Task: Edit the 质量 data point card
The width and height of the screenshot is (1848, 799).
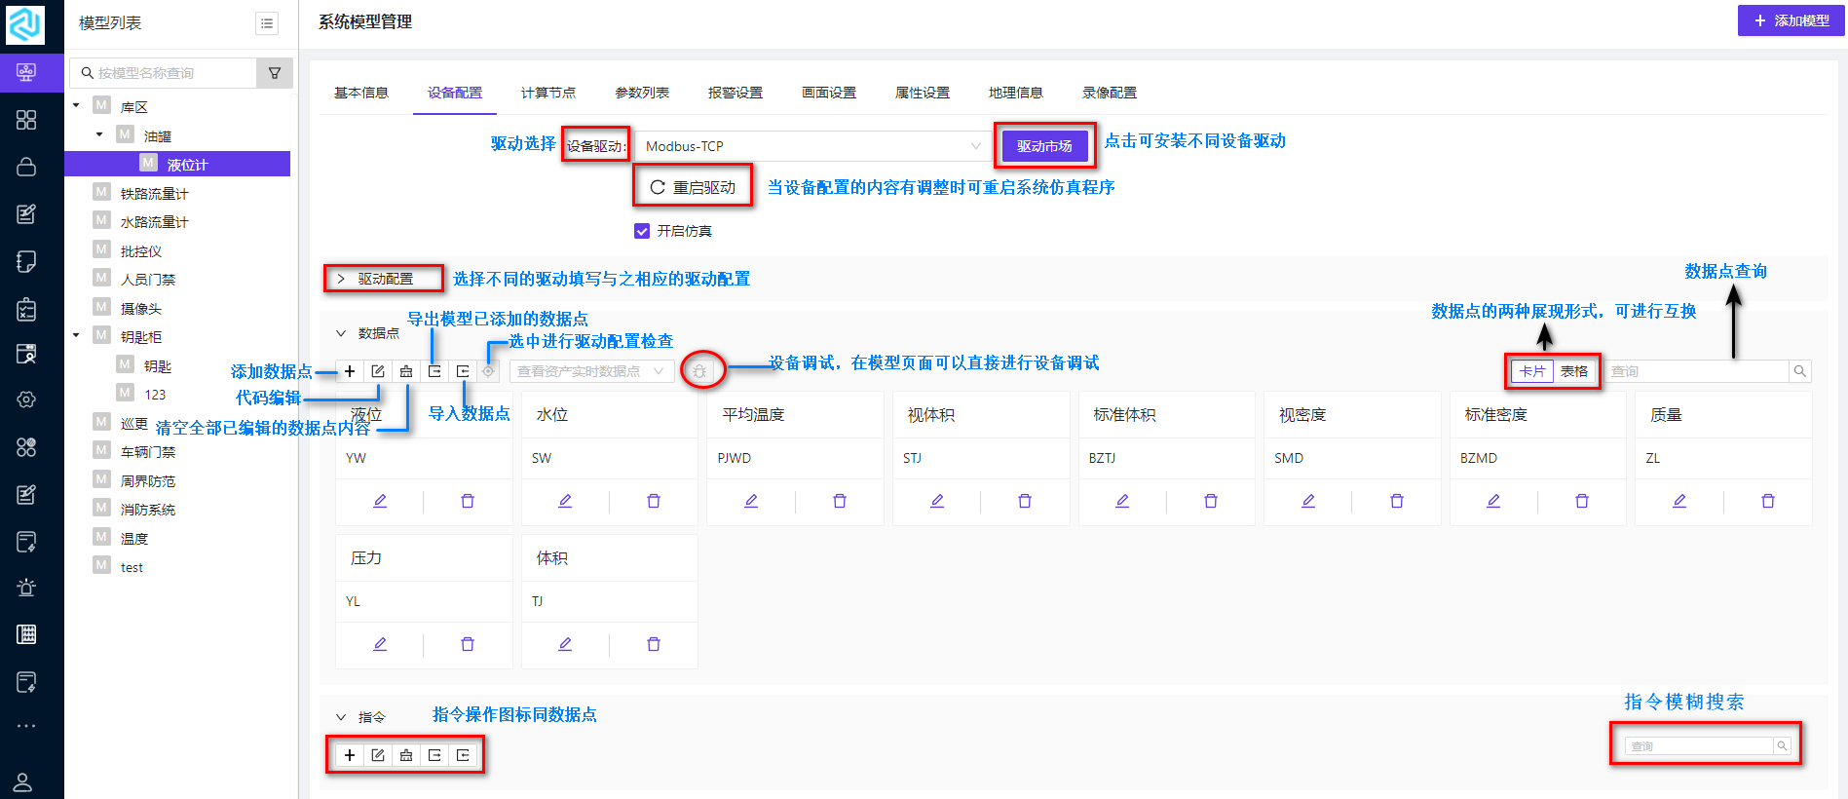Action: [1679, 501]
